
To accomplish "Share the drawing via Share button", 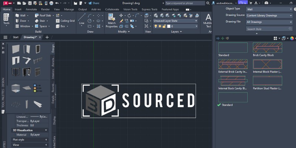I will pos(94,3).
